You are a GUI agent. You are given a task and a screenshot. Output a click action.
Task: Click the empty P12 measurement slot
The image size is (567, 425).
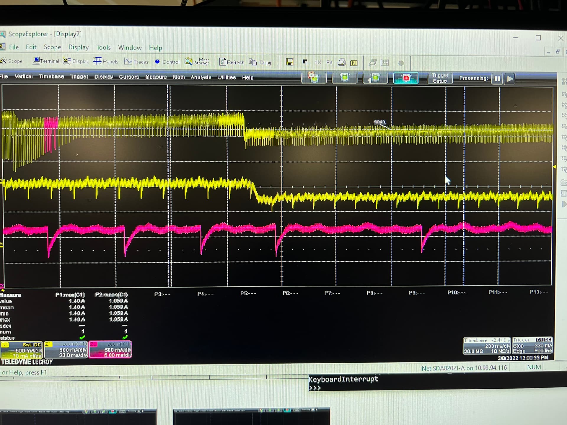[539, 292]
